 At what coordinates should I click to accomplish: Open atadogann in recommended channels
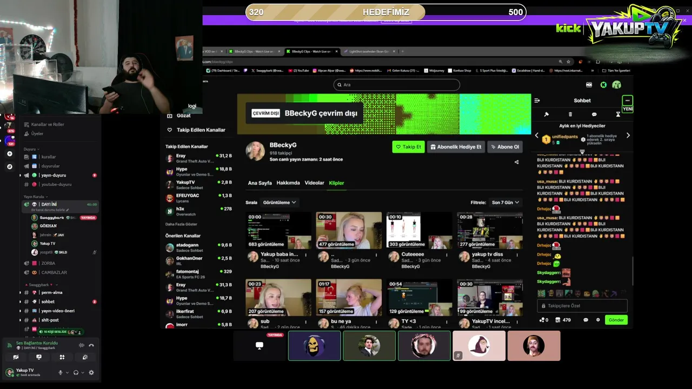click(x=199, y=247)
